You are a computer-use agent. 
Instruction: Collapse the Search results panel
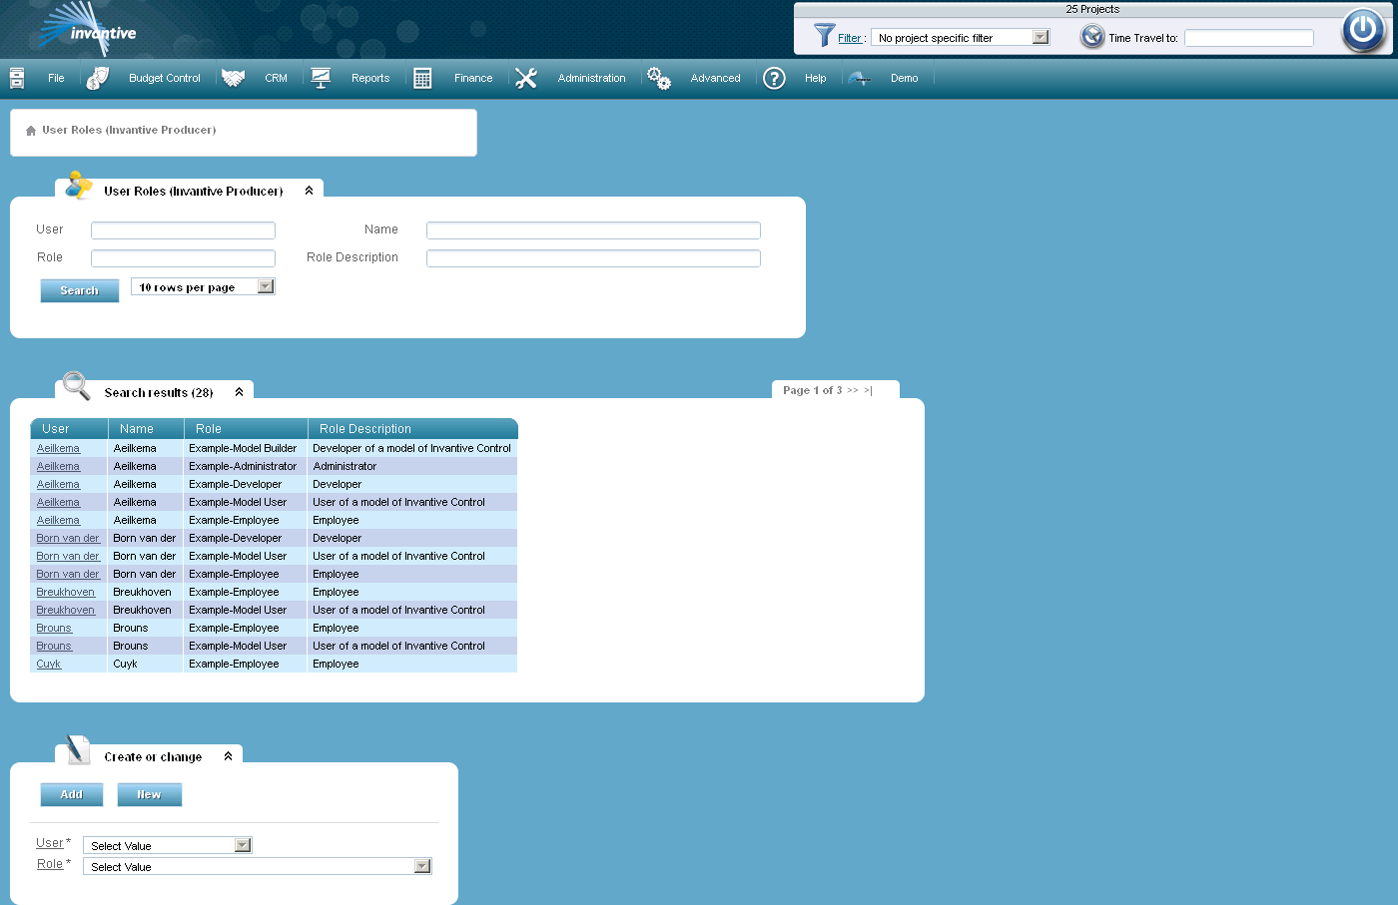tap(238, 392)
